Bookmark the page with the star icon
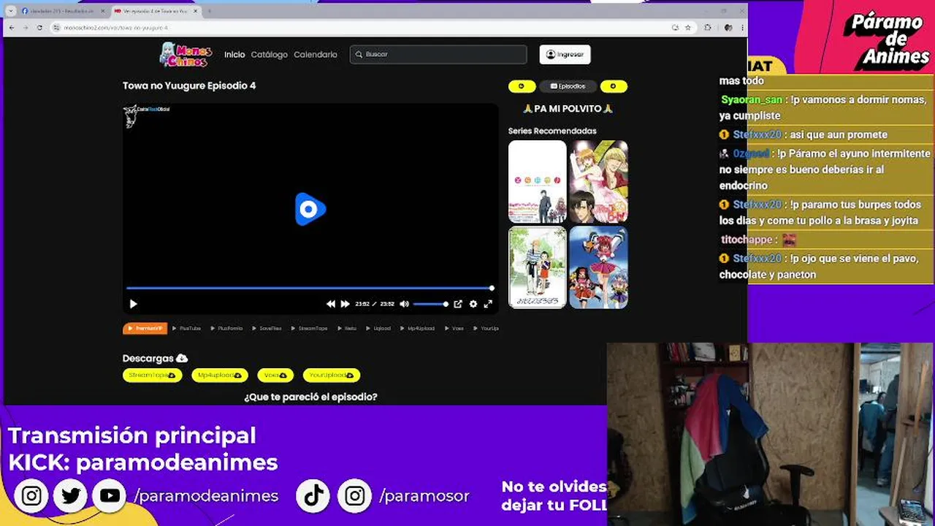Viewport: 935px width, 526px height. coord(687,28)
